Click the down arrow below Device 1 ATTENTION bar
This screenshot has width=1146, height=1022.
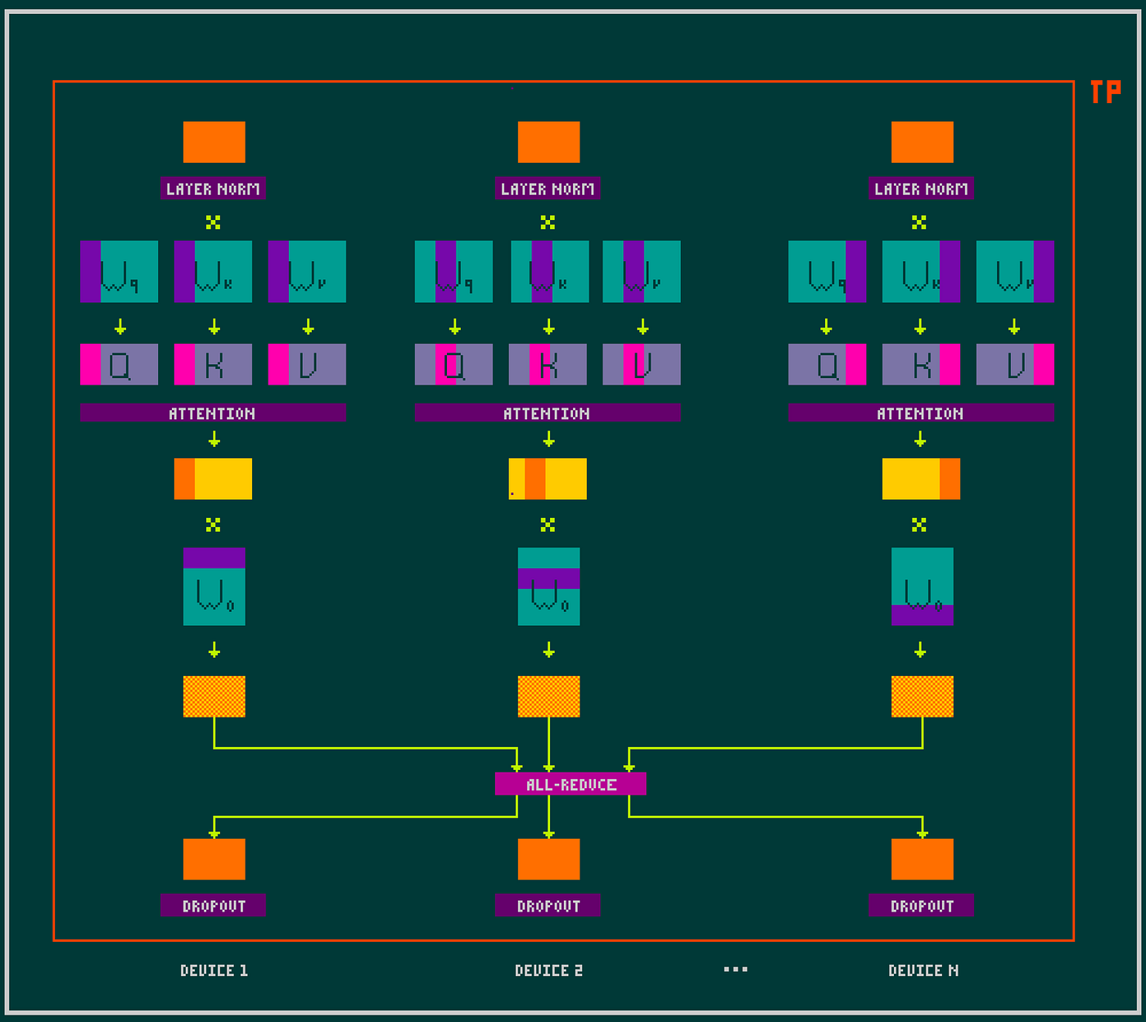click(x=214, y=439)
